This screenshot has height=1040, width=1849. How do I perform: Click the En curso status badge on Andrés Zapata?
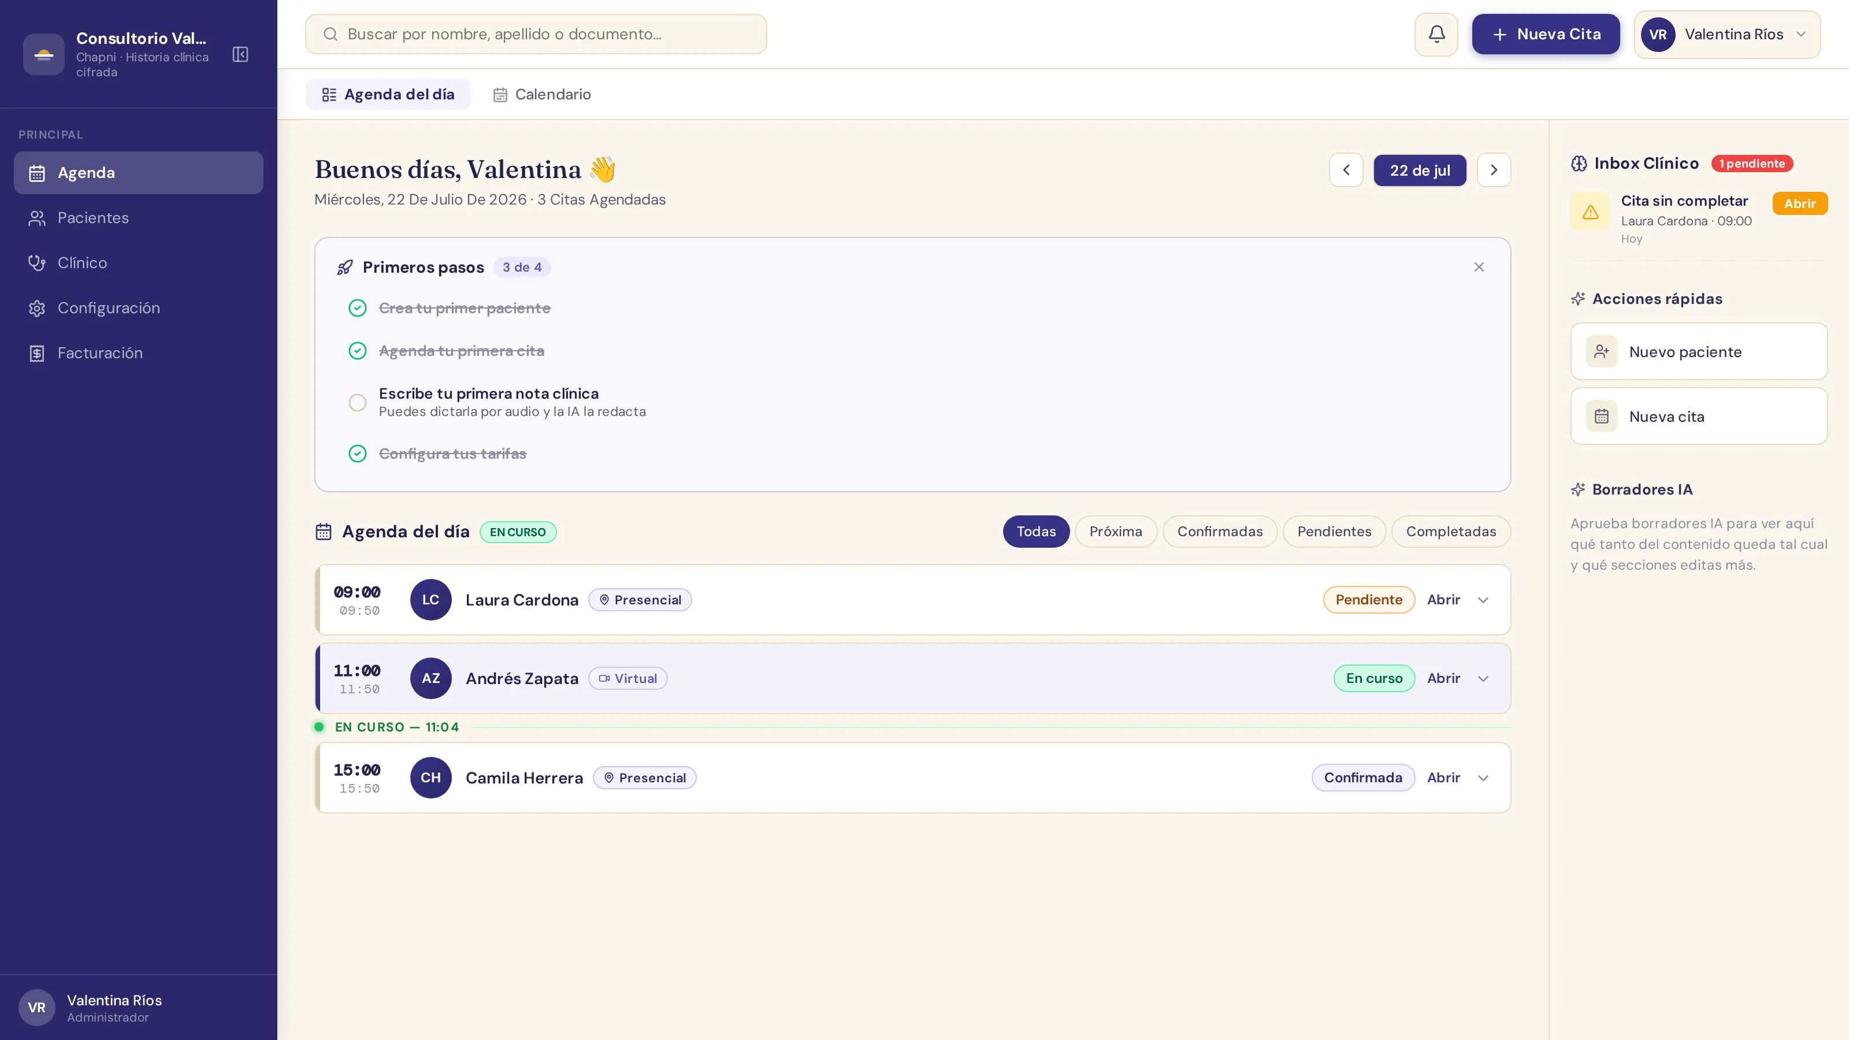click(x=1374, y=679)
